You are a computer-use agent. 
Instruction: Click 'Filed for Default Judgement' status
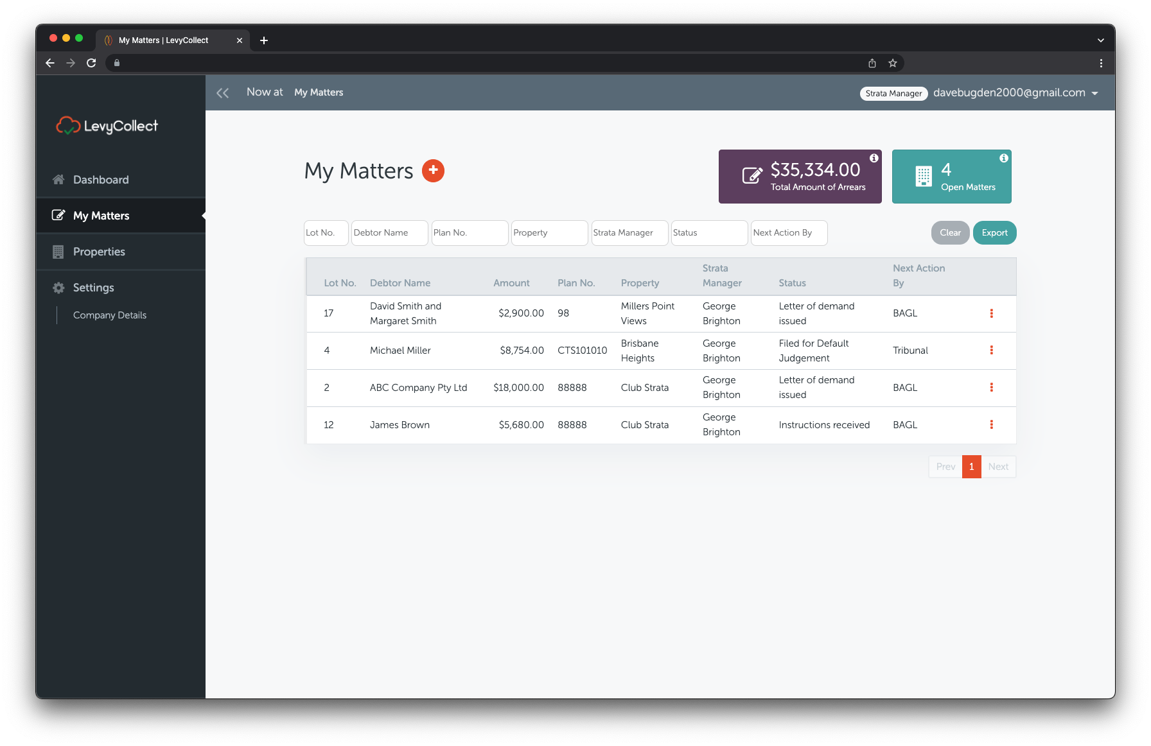(x=813, y=351)
